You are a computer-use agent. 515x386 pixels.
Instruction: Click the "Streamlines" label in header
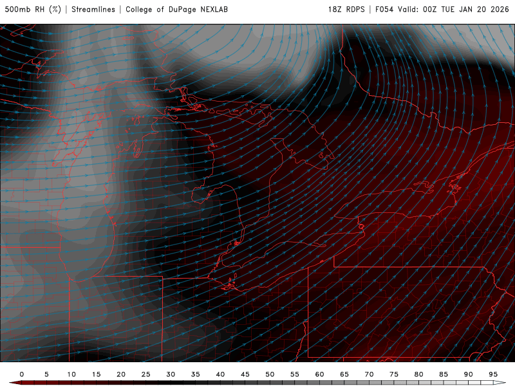(x=93, y=10)
